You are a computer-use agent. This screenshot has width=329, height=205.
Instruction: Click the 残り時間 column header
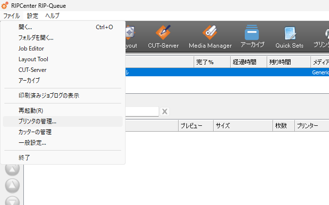[x=289, y=62]
